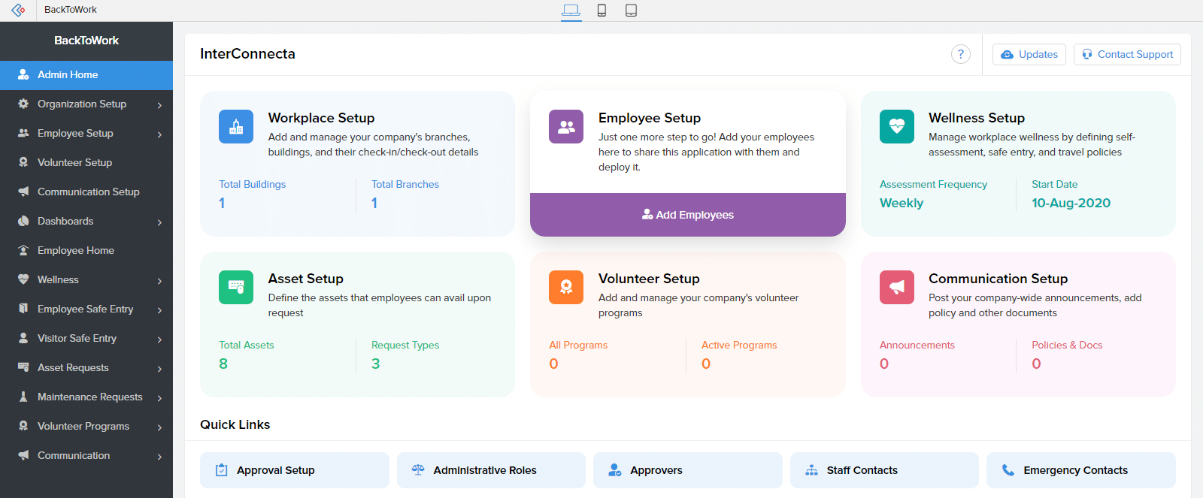Click the Announcements count
Viewport: 1203px width, 498px height.
884,364
